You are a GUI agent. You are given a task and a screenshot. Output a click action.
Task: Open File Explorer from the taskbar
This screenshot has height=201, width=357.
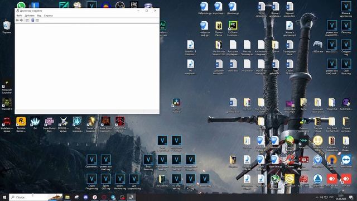coord(67,197)
